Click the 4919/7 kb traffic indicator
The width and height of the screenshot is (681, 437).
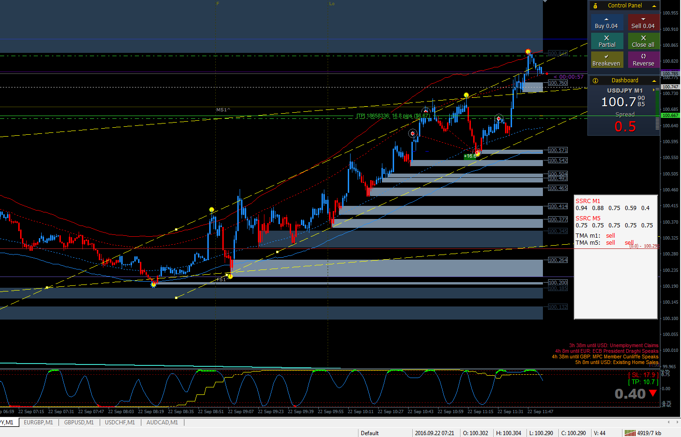point(649,433)
